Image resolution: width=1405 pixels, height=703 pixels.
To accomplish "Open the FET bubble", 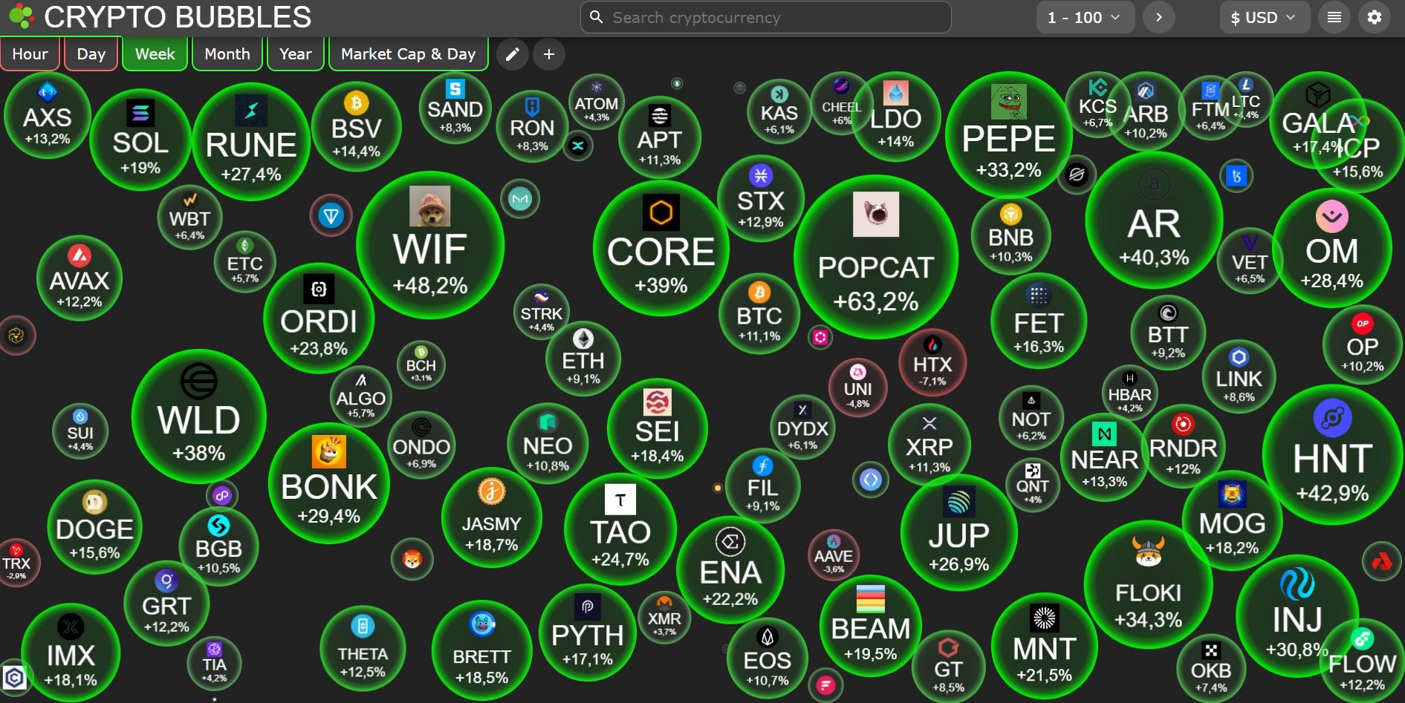I will click(x=1039, y=321).
